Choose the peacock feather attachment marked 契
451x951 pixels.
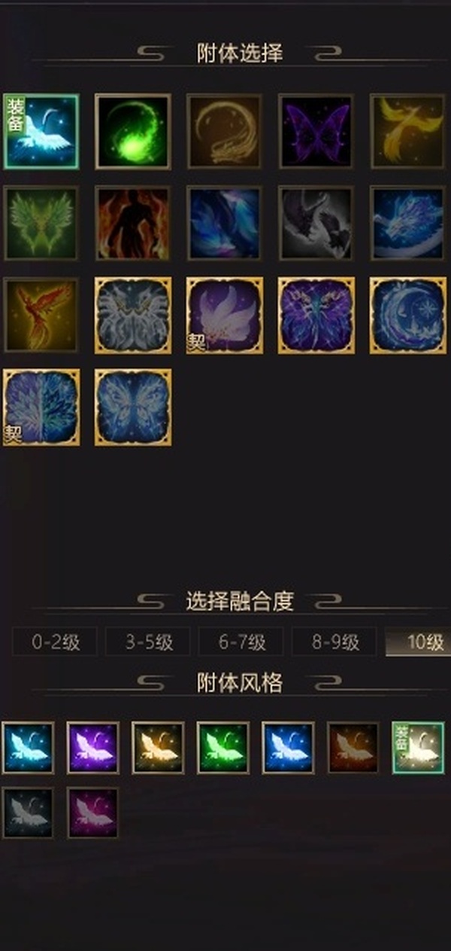[x=41, y=407]
